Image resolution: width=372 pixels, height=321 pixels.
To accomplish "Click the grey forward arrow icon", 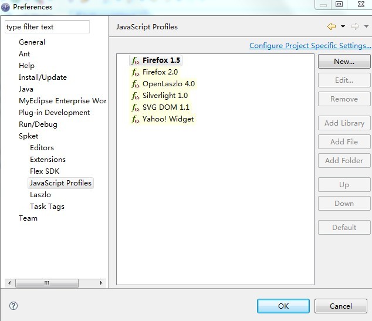I will [355, 26].
